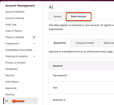The image size is (114, 105).
Task: Go to Routing settings
Action: click(x=10, y=94)
